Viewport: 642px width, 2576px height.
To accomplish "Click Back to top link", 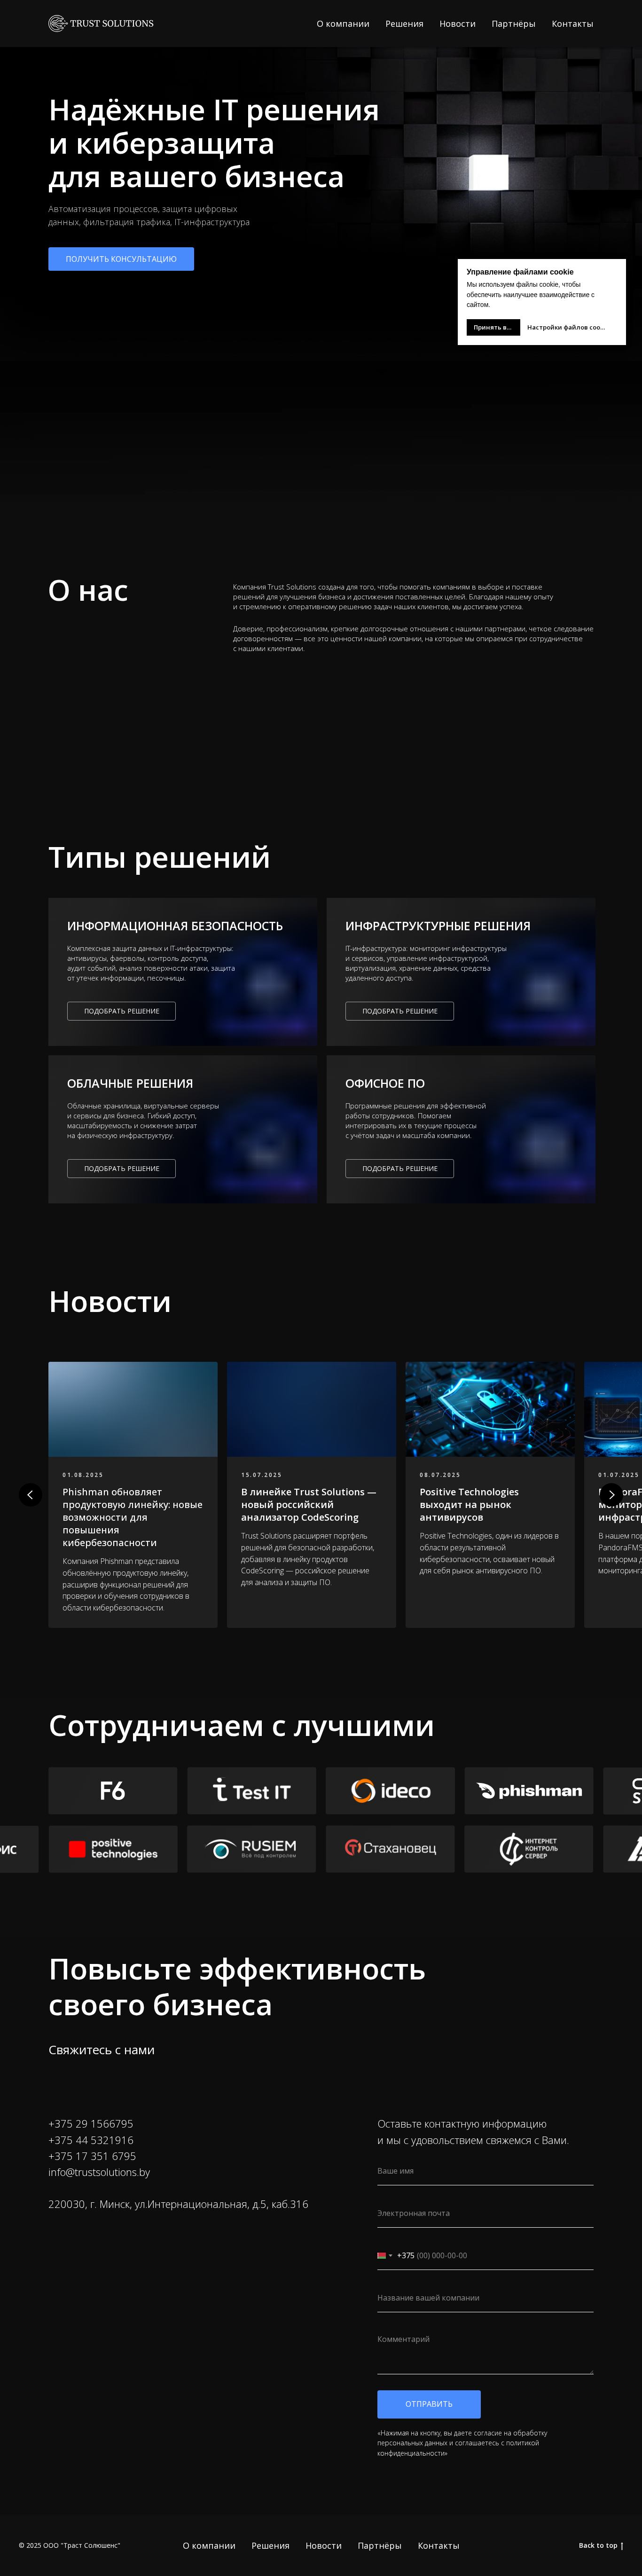I will pos(601,2545).
